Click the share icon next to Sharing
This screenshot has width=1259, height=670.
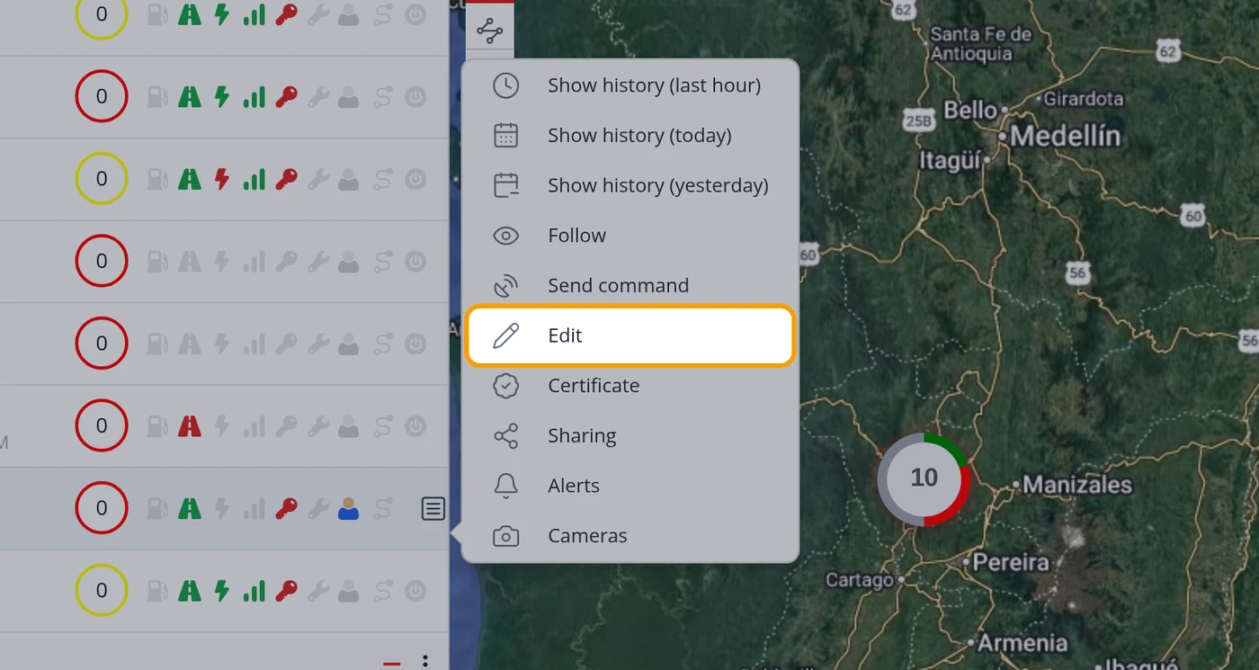tap(506, 436)
